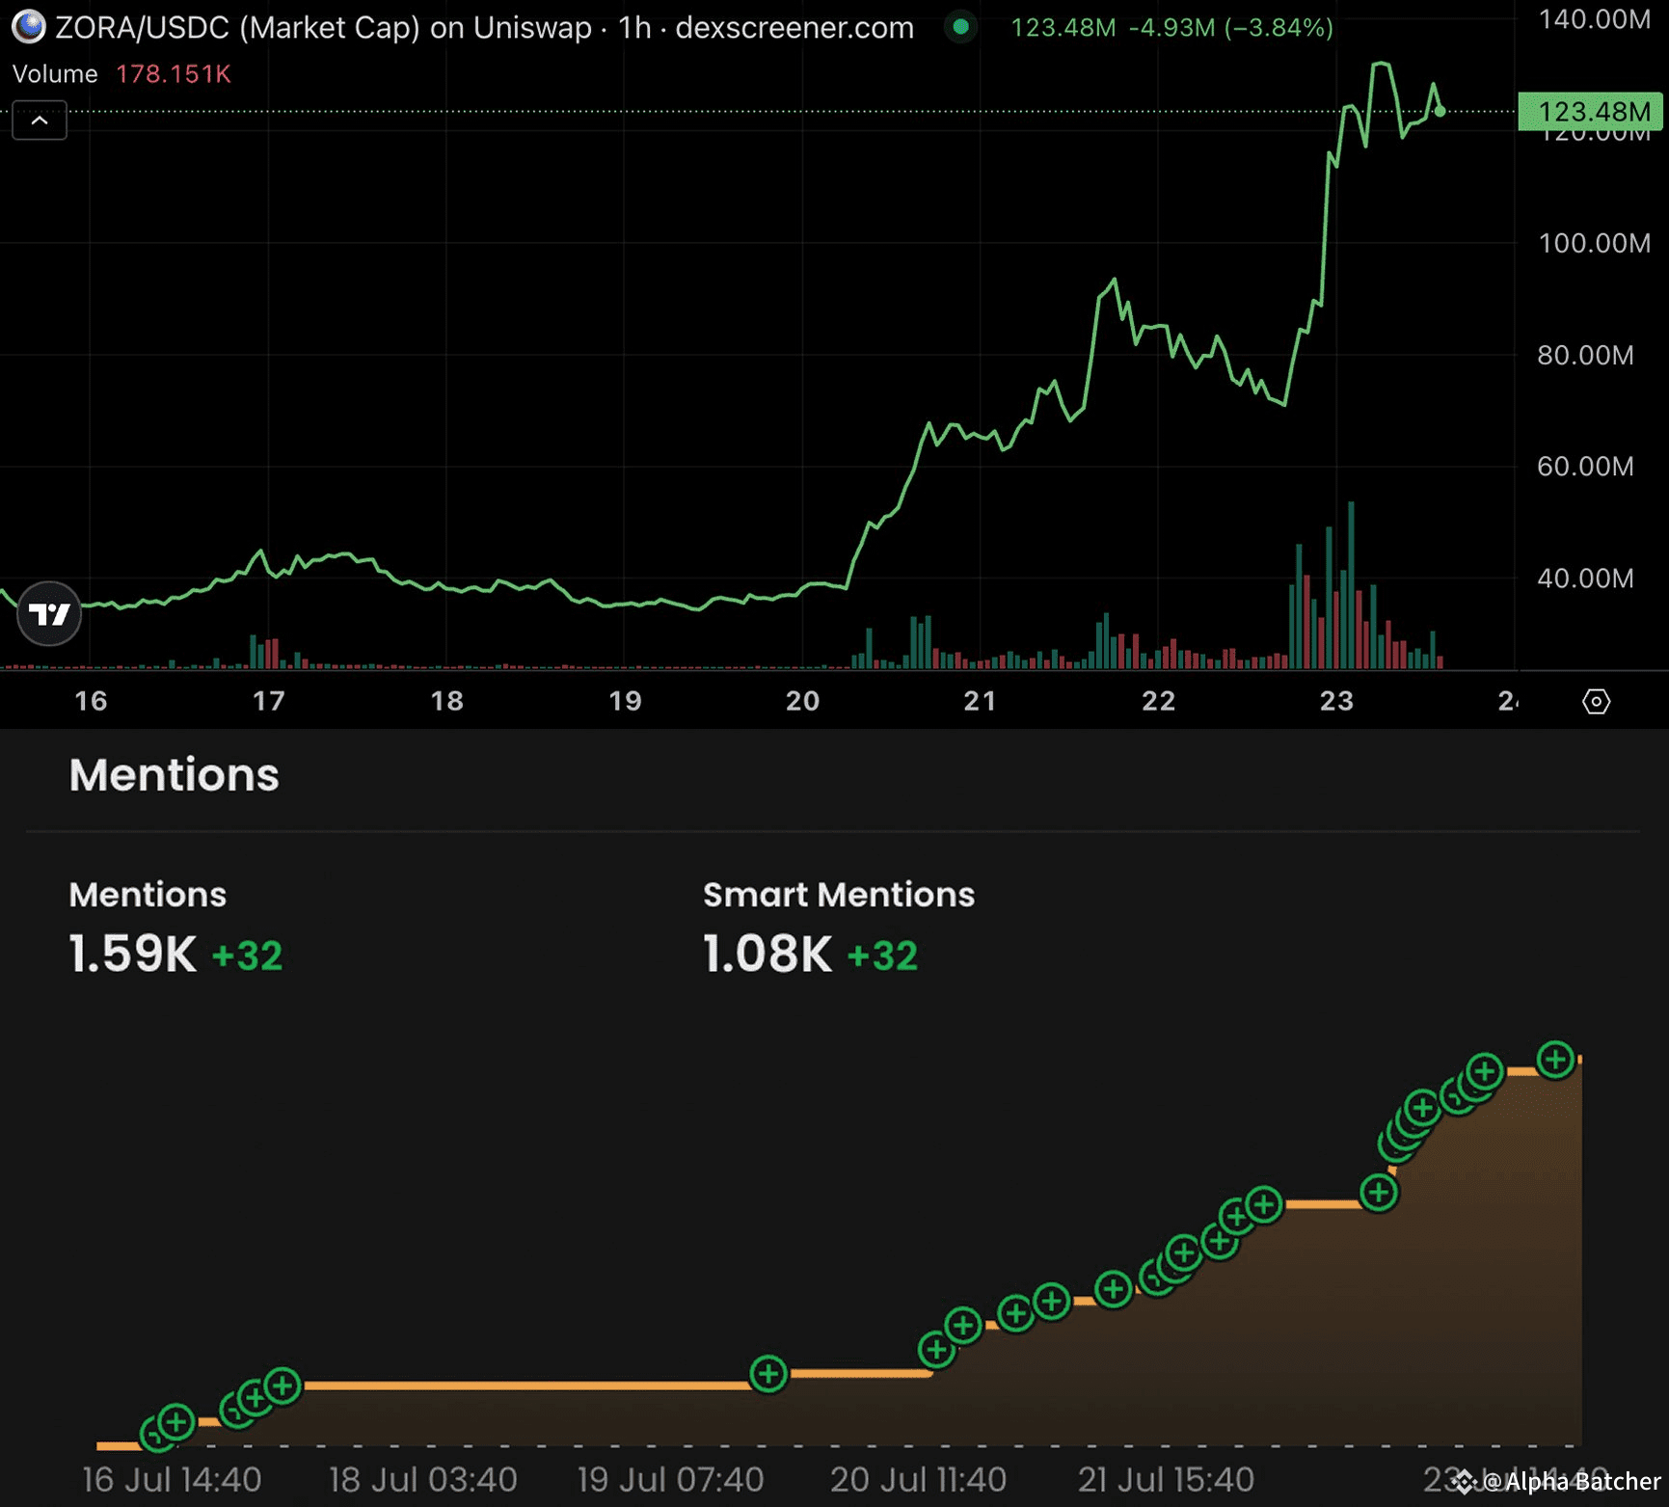Click date label 23 on the time axis
The image size is (1669, 1507).
[x=1336, y=701]
